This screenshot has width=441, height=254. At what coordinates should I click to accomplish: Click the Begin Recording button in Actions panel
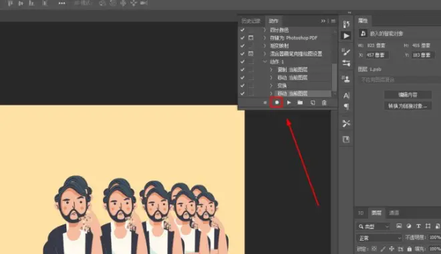tap(277, 103)
